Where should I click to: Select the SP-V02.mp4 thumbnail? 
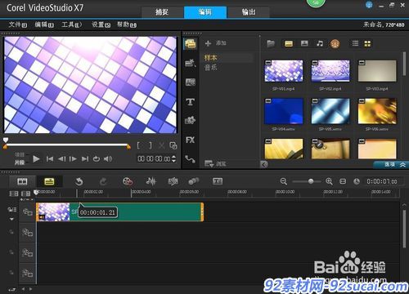click(330, 71)
